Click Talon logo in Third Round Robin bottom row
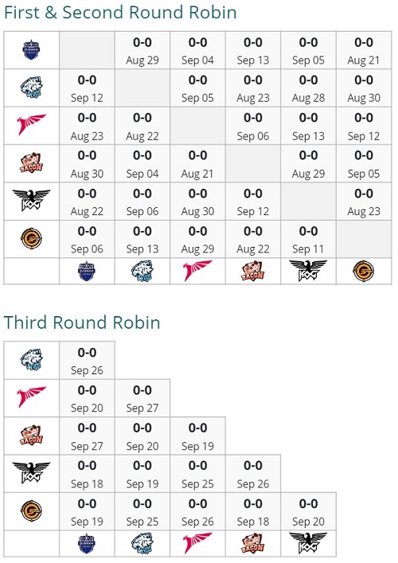Viewport: 398px width, 563px height. tap(197, 542)
